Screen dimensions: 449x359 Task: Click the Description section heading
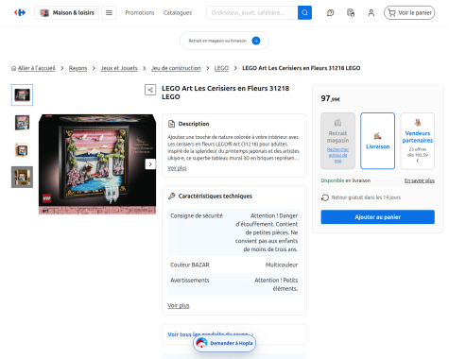tap(194, 124)
